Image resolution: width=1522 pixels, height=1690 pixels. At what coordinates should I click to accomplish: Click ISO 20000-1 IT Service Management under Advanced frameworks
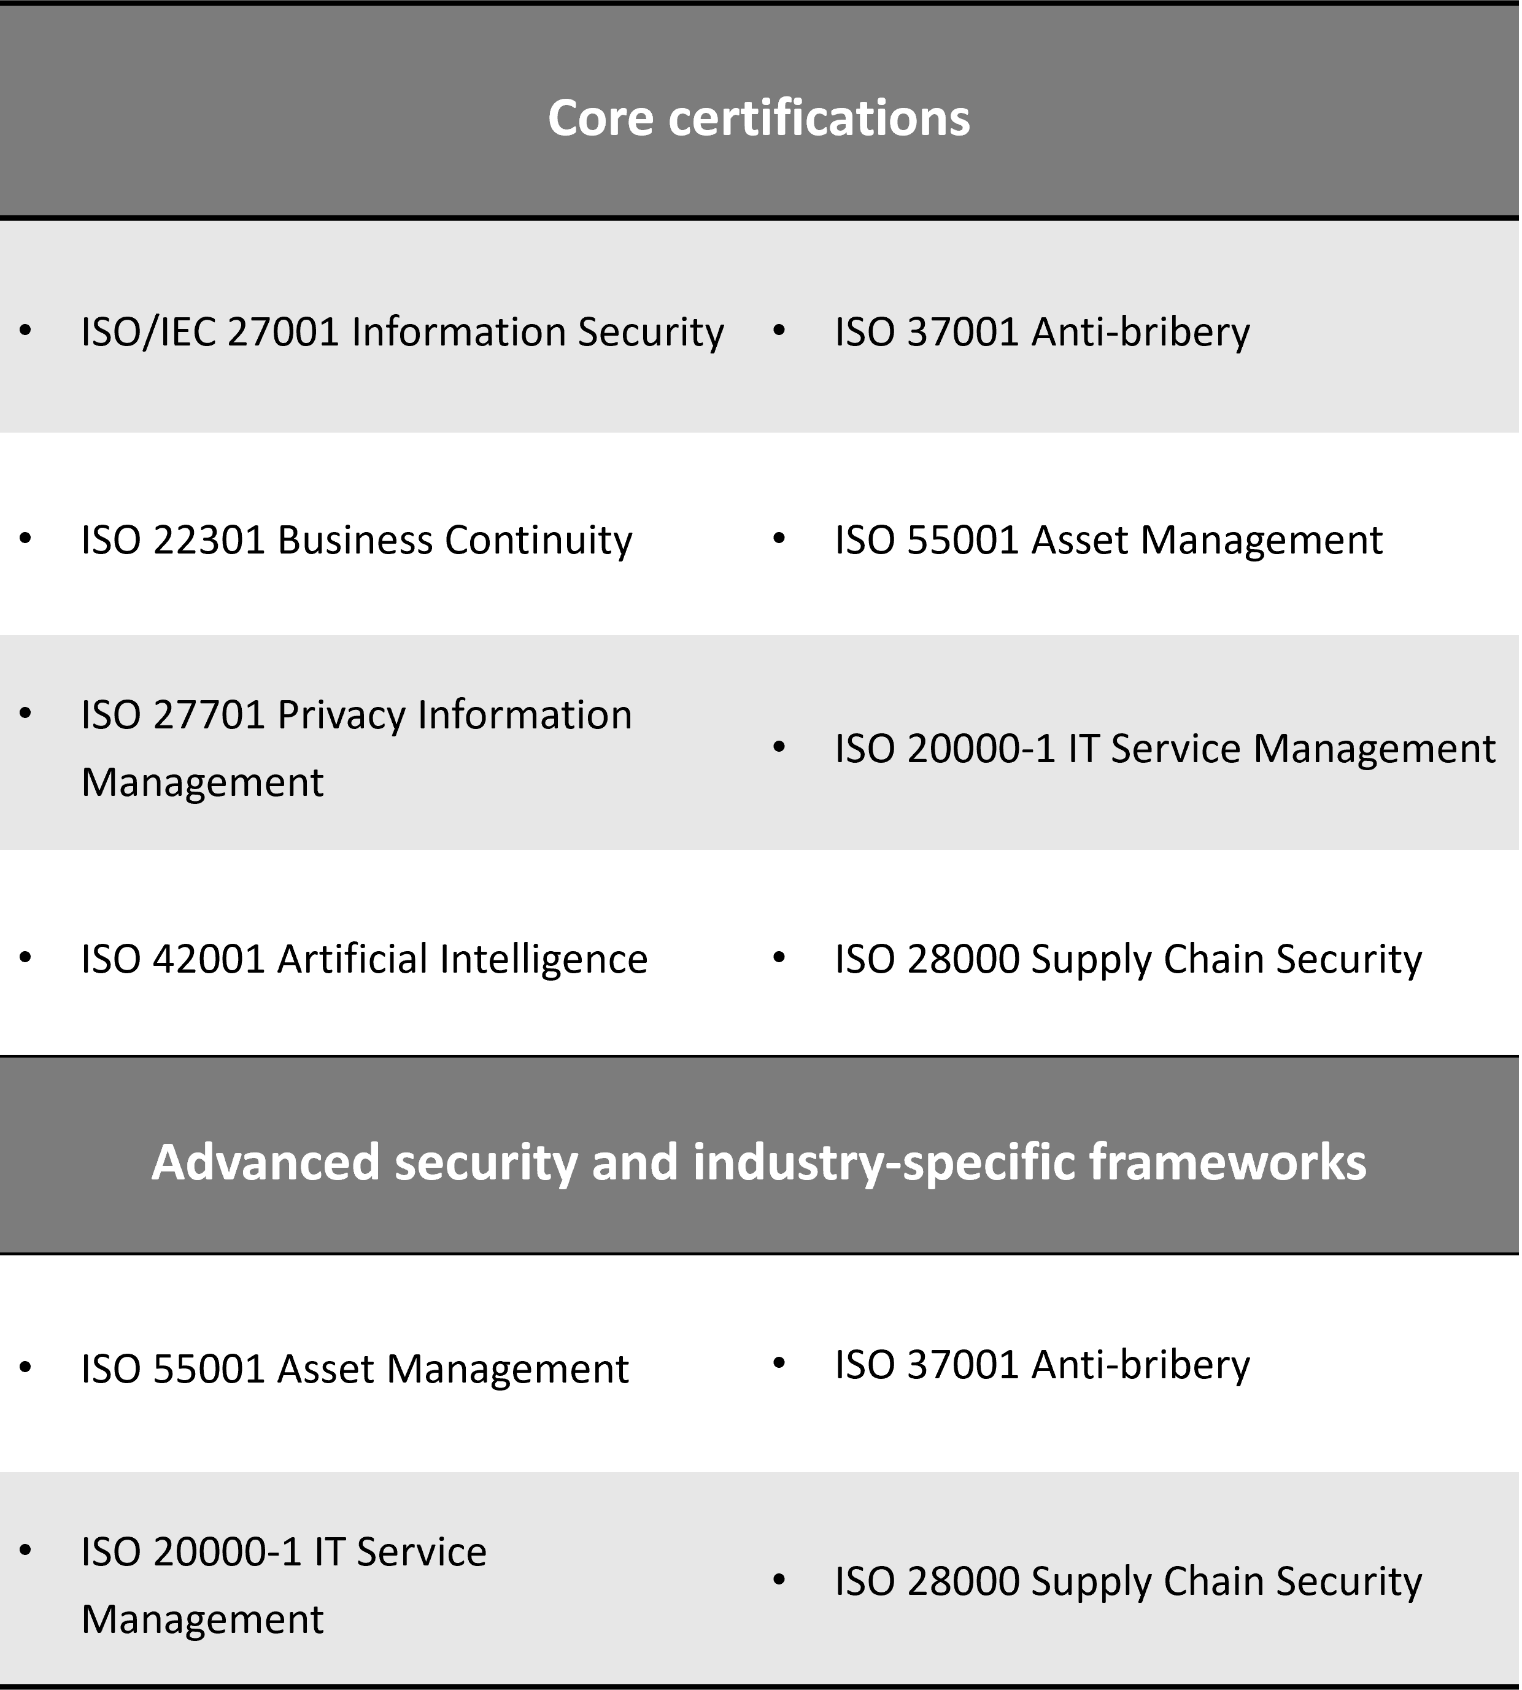(x=284, y=1586)
